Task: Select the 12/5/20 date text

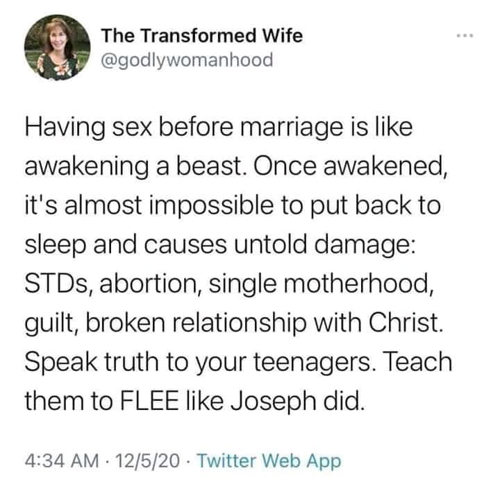Action: (x=148, y=461)
